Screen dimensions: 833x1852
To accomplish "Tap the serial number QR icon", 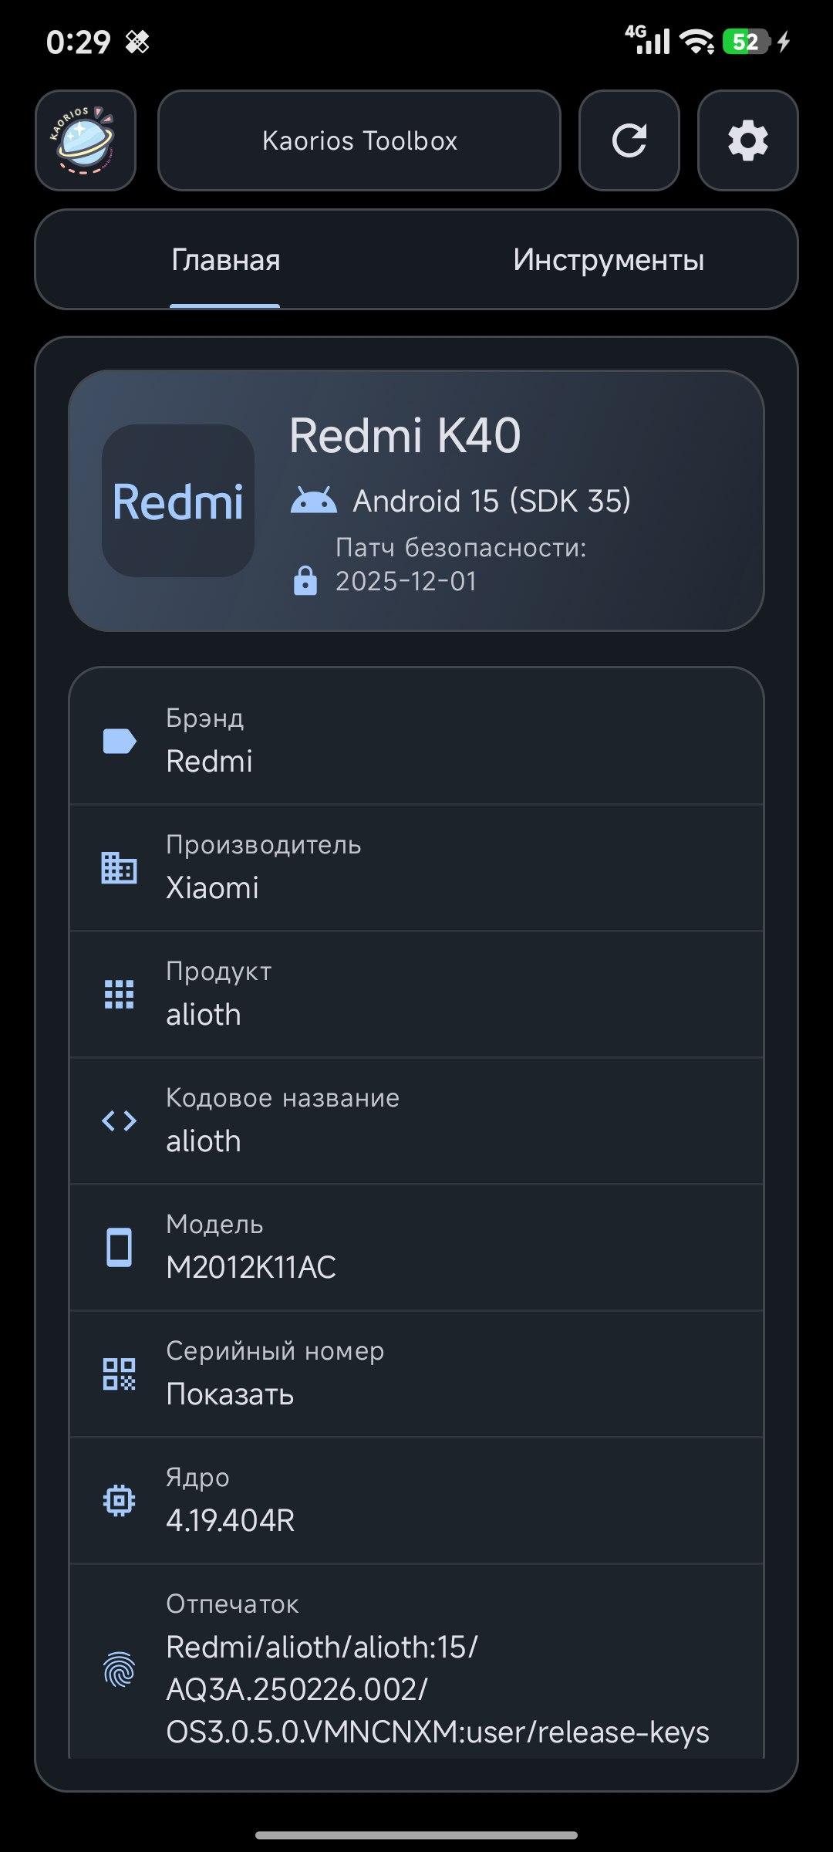I will coord(120,1374).
